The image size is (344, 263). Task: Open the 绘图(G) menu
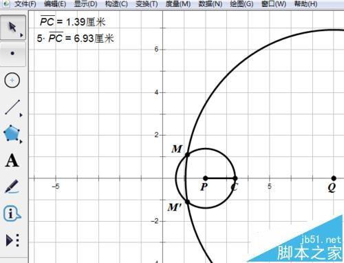pyautogui.click(x=241, y=4)
